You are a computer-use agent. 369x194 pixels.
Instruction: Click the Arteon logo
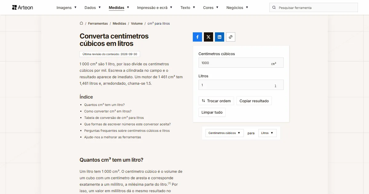(x=22, y=7)
